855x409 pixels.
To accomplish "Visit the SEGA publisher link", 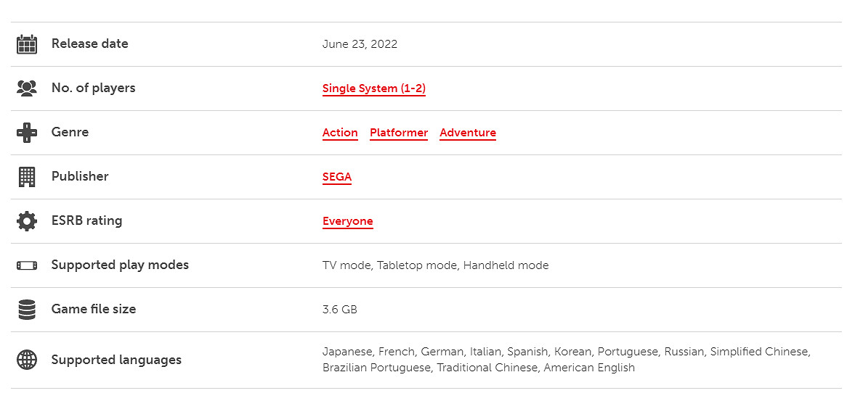I will [x=337, y=177].
